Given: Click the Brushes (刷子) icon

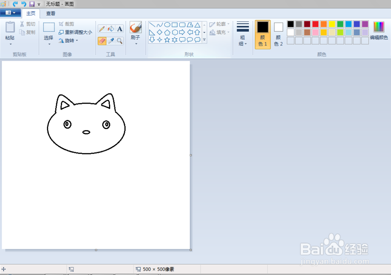Looking at the screenshot, I should pyautogui.click(x=136, y=27).
